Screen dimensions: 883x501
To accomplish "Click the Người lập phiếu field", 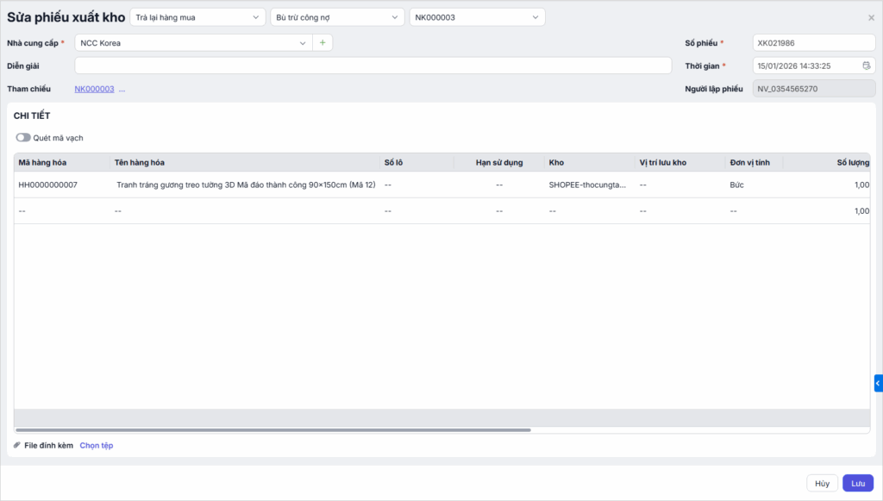I will pyautogui.click(x=814, y=89).
